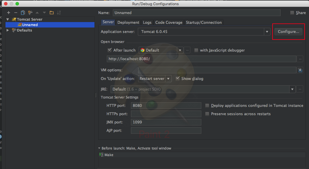Click the http://localhost:8080/ URL field
This screenshot has width=309, height=169.
click(201, 59)
